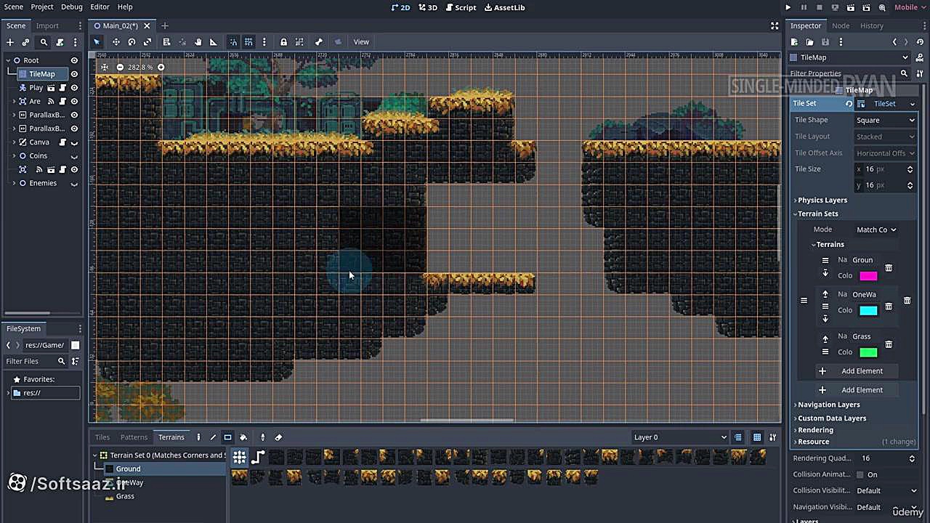Click the Groun terrain magenta color swatch

[868, 276]
